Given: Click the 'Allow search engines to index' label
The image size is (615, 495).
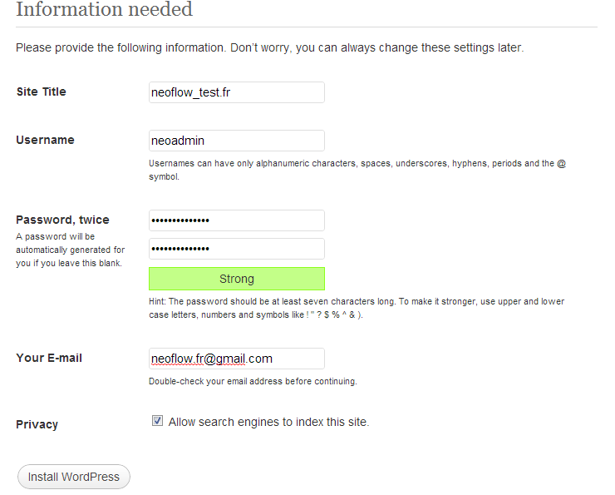Looking at the screenshot, I should 268,423.
